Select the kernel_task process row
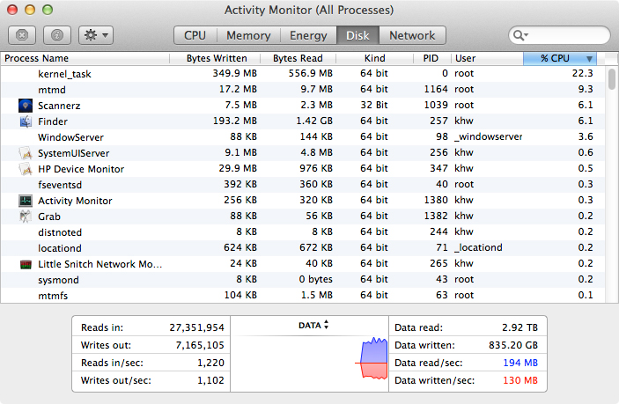The image size is (619, 404). coord(302,74)
